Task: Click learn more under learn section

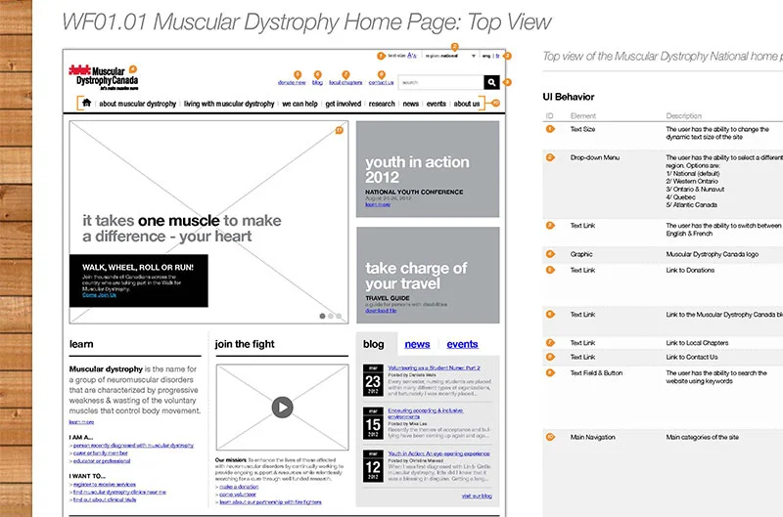Action: [81, 422]
